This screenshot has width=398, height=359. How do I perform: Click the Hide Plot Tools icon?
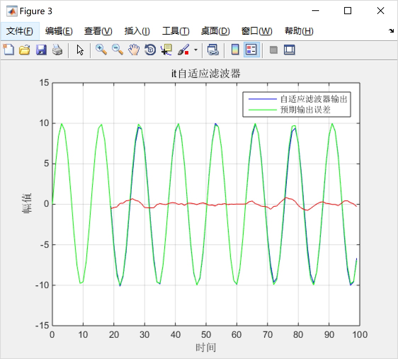(273, 50)
